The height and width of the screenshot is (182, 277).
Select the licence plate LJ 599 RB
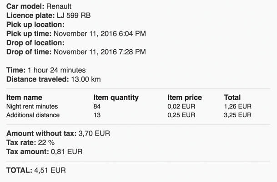pyautogui.click(x=74, y=16)
